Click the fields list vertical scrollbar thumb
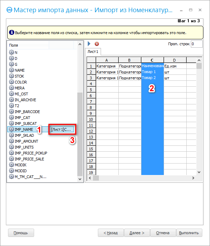This screenshot has width=210, height=246. [80, 134]
